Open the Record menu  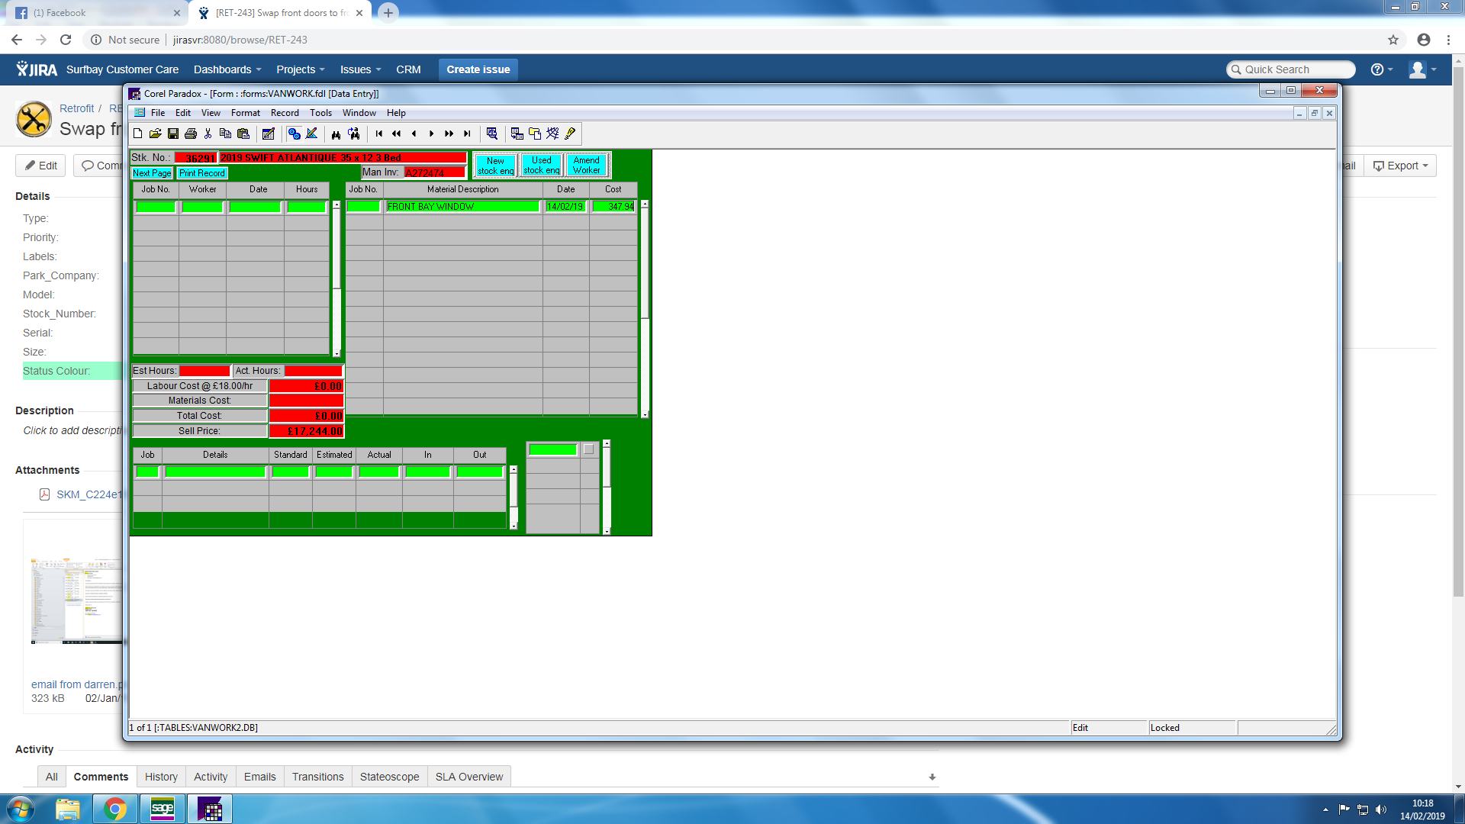coord(285,113)
